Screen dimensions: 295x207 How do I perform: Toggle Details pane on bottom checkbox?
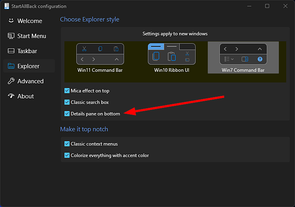pyautogui.click(x=67, y=114)
